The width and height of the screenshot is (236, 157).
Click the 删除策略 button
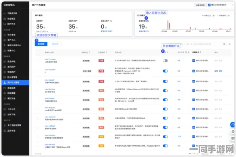tap(55, 44)
